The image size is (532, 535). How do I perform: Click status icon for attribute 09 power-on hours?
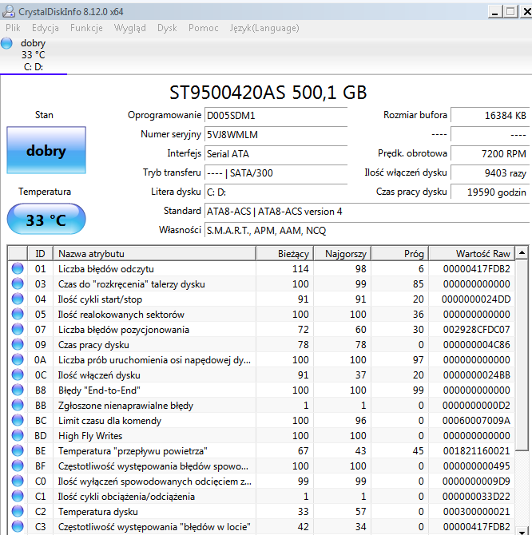tap(18, 344)
